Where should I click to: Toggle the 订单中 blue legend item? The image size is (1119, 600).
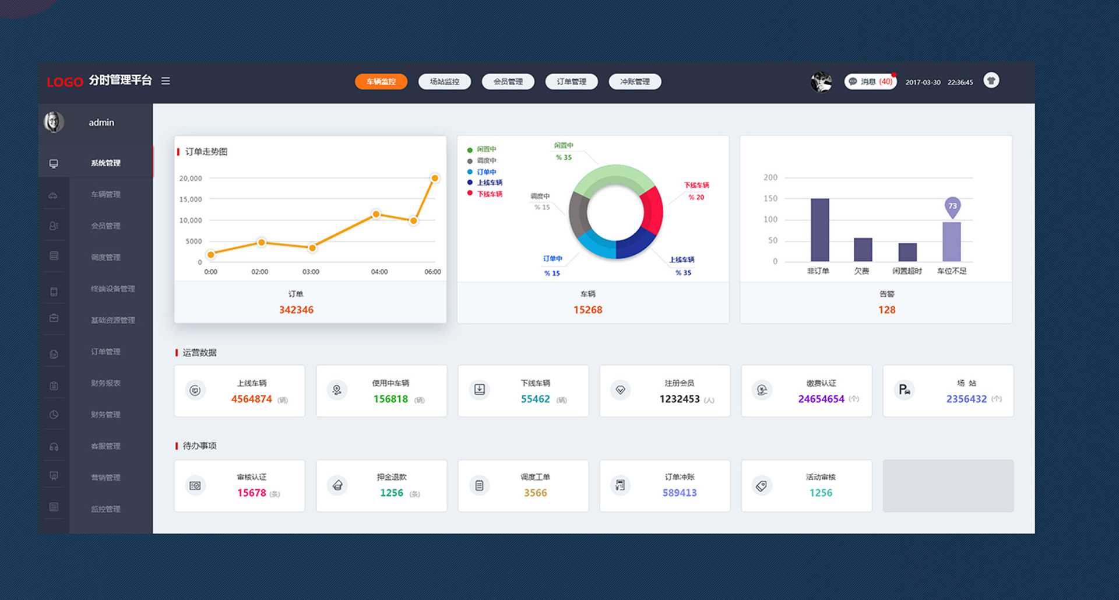point(481,172)
